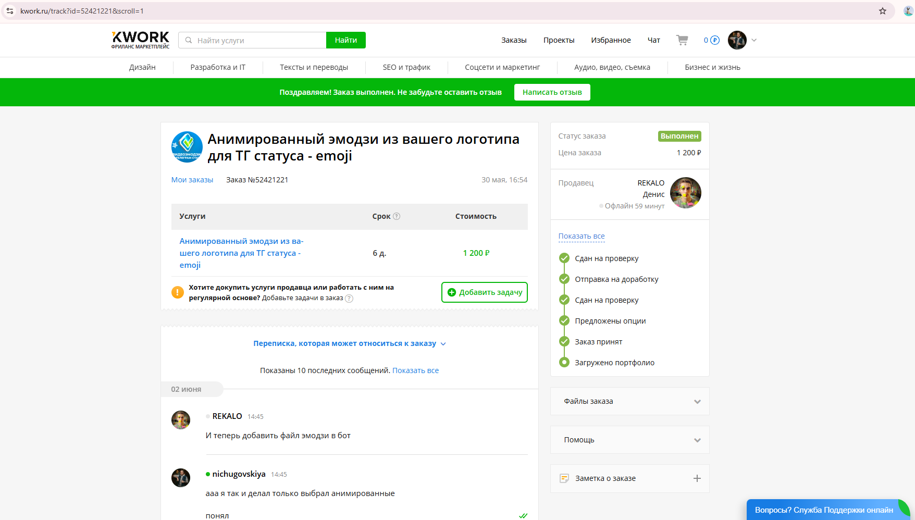
Task: Open the 'Мои заказы' link
Action: pyautogui.click(x=192, y=180)
